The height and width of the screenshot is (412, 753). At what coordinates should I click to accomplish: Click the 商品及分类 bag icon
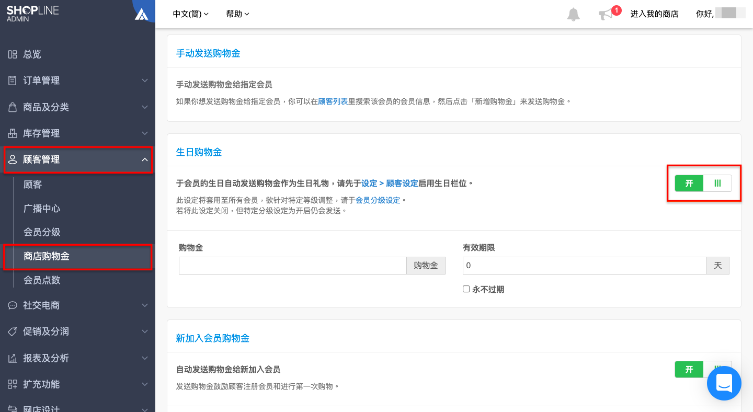tap(13, 107)
